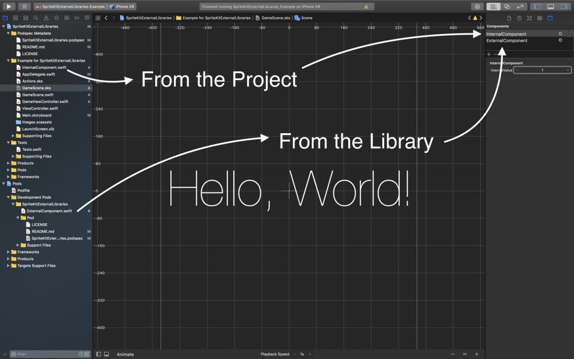Select the Components inspector icon
574x359 pixels.
pyautogui.click(x=551, y=18)
